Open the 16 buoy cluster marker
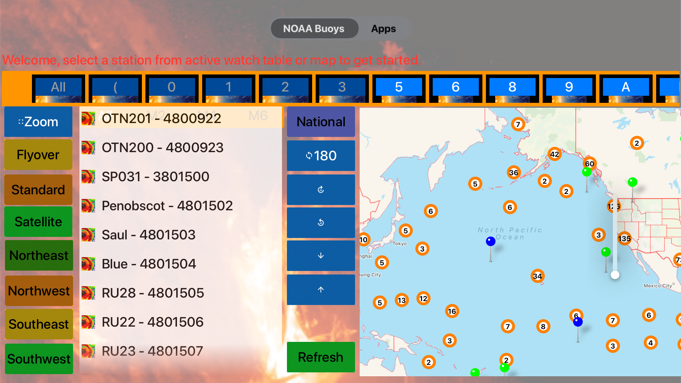This screenshot has height=383, width=681. 452,311
